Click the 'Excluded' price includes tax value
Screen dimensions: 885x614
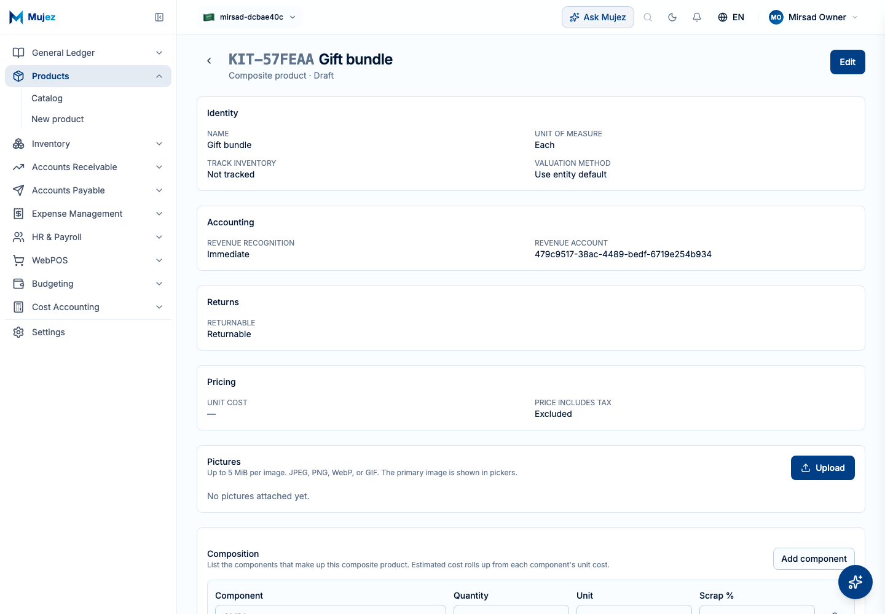click(x=553, y=414)
